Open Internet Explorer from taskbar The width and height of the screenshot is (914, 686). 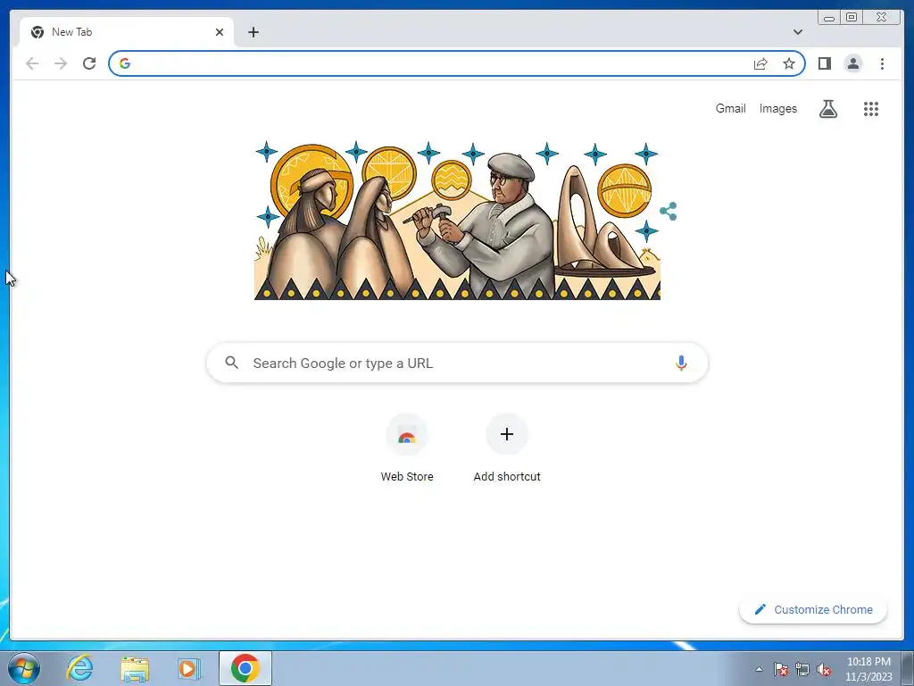pos(79,668)
